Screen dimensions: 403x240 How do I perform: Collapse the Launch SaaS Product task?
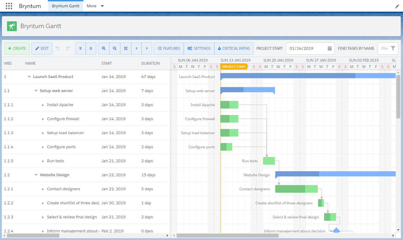(29, 77)
